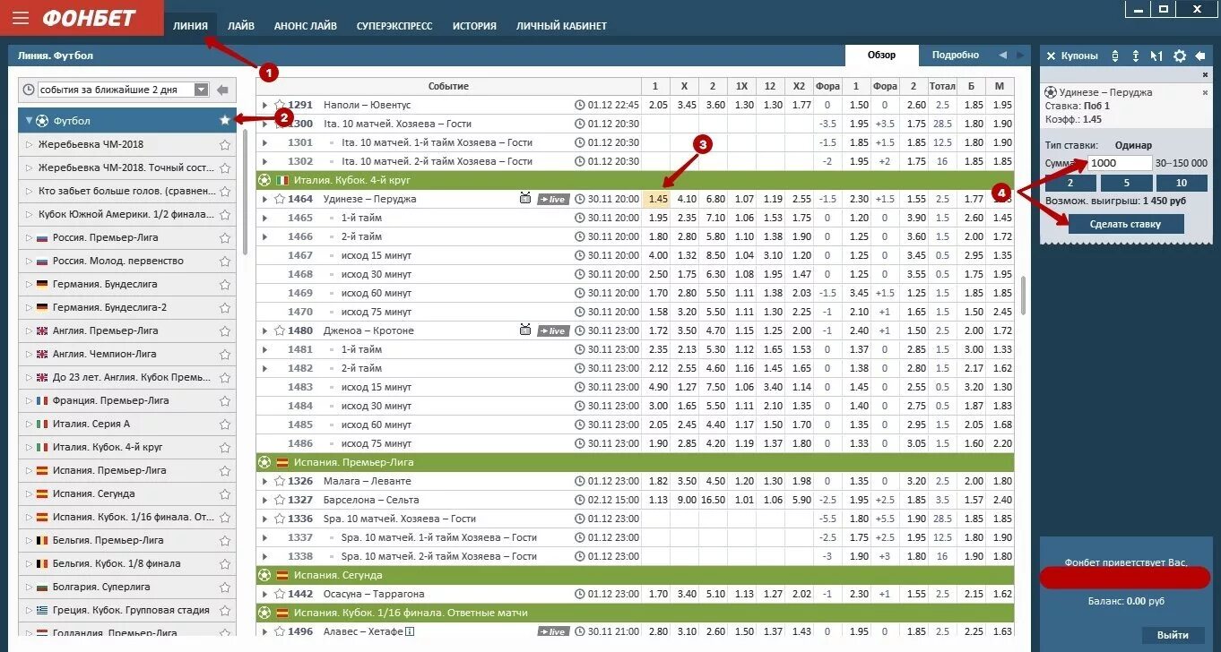Click the TV broadcast icon for Дженоа – Кротоне
Viewport: 1221px width, 652px height.
click(525, 330)
